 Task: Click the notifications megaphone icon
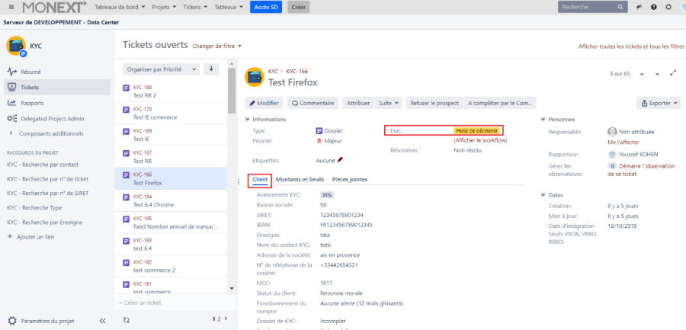639,7
